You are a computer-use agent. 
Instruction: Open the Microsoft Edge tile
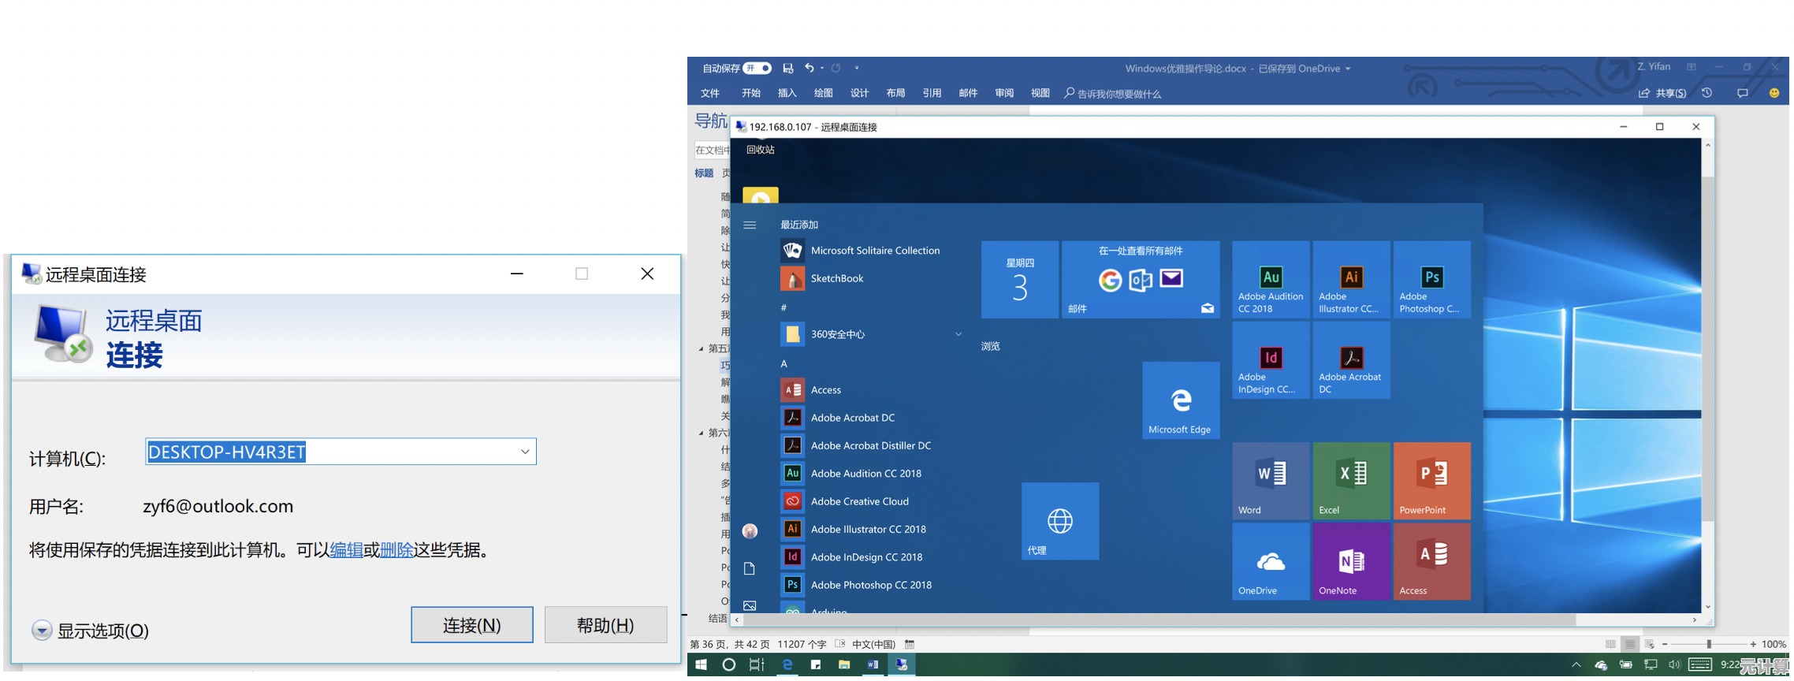click(x=1181, y=400)
